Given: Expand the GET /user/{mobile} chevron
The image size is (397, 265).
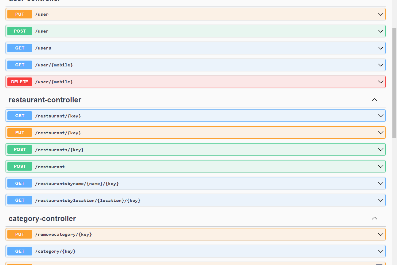Looking at the screenshot, I should (x=381, y=65).
